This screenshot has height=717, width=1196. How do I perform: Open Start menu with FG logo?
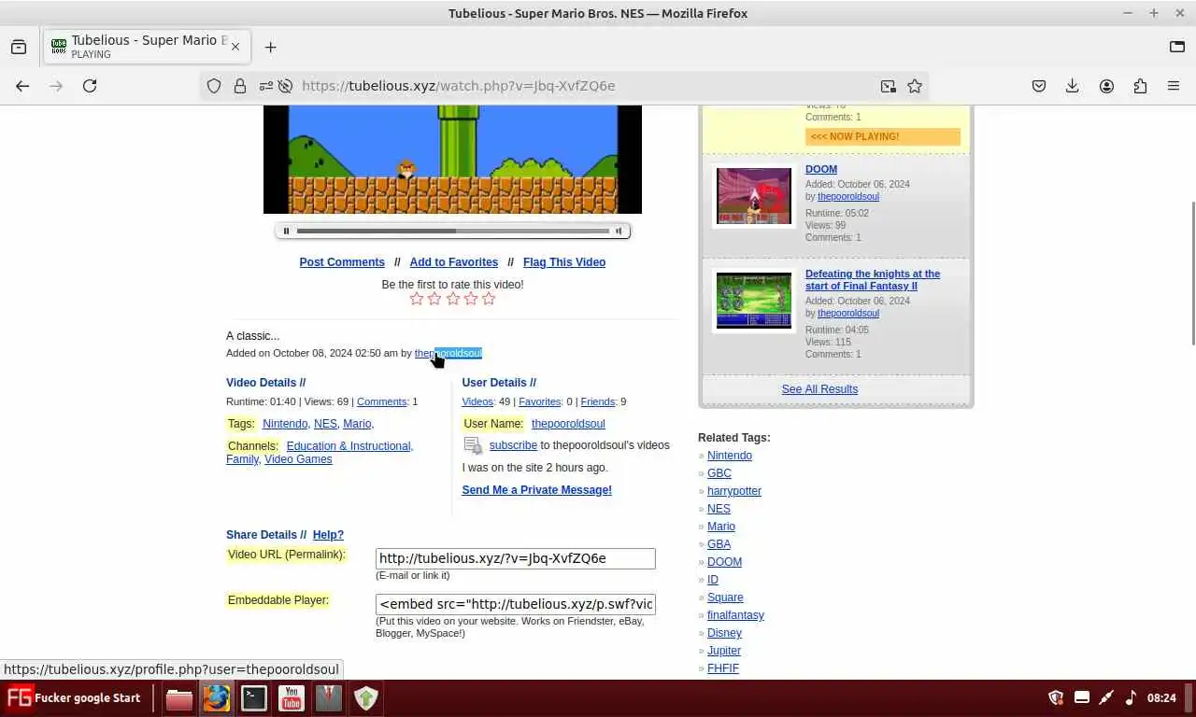(74, 697)
